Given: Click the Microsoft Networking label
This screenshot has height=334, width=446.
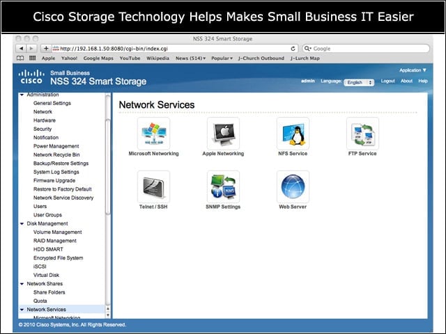Looking at the screenshot, I should click(153, 154).
